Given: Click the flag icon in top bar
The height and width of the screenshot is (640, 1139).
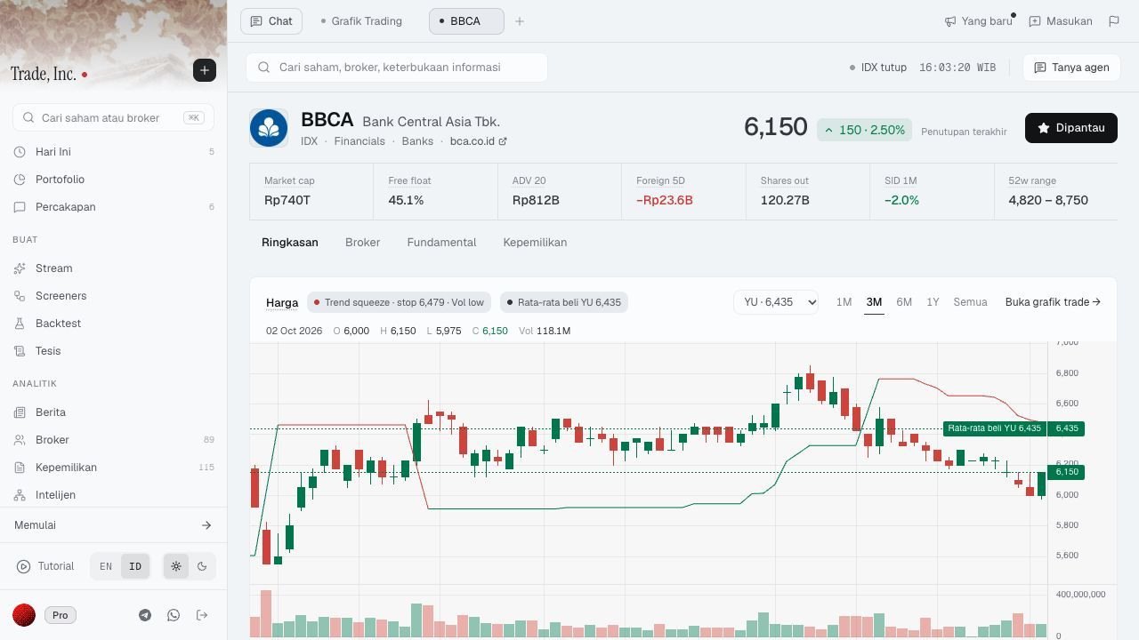Looking at the screenshot, I should click(1114, 21).
